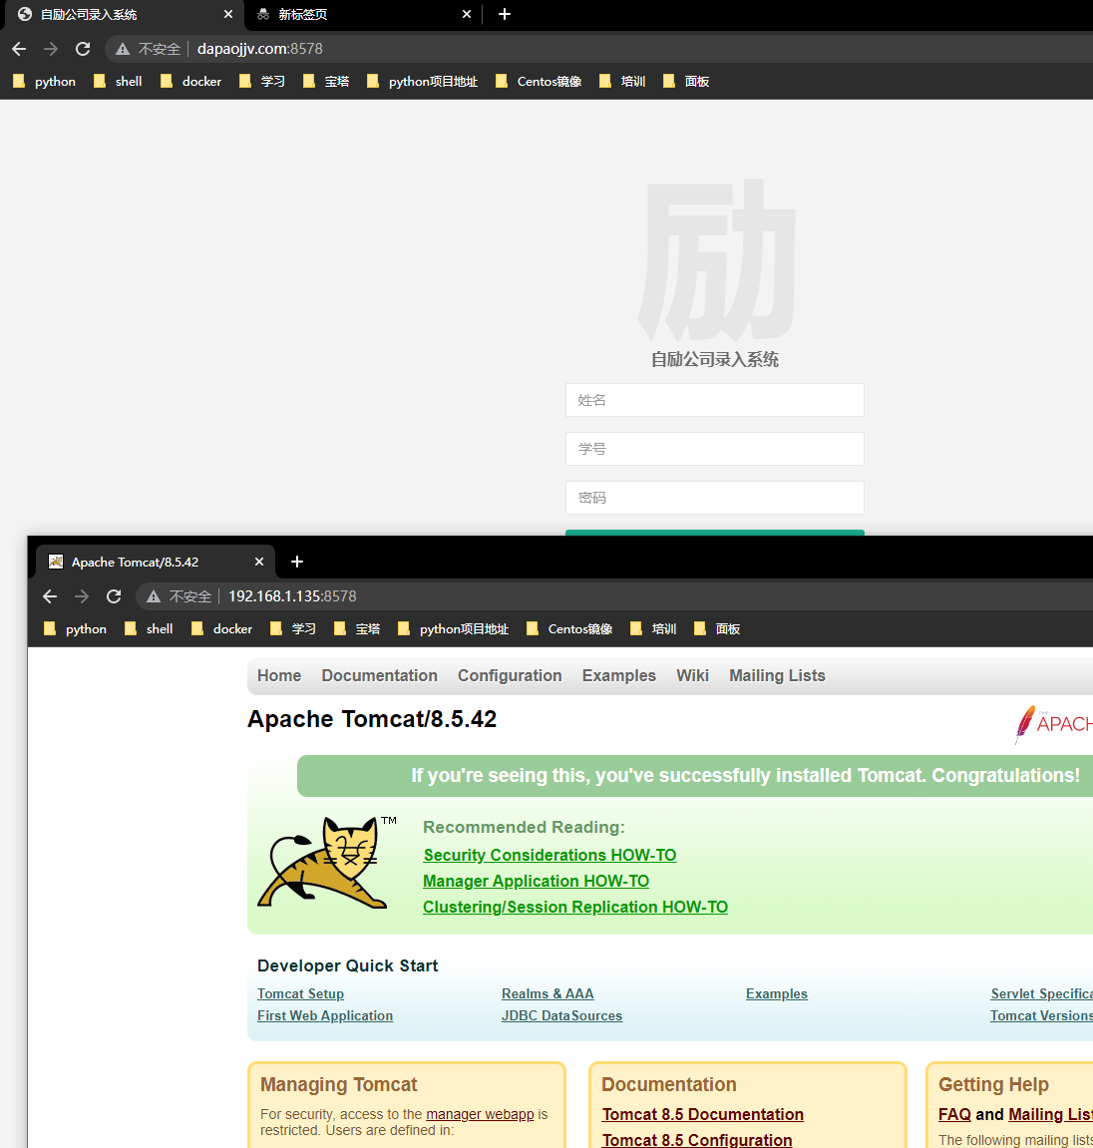Image resolution: width=1093 pixels, height=1148 pixels.
Task: Open 培训 bookmark folder in top window
Action: point(622,81)
